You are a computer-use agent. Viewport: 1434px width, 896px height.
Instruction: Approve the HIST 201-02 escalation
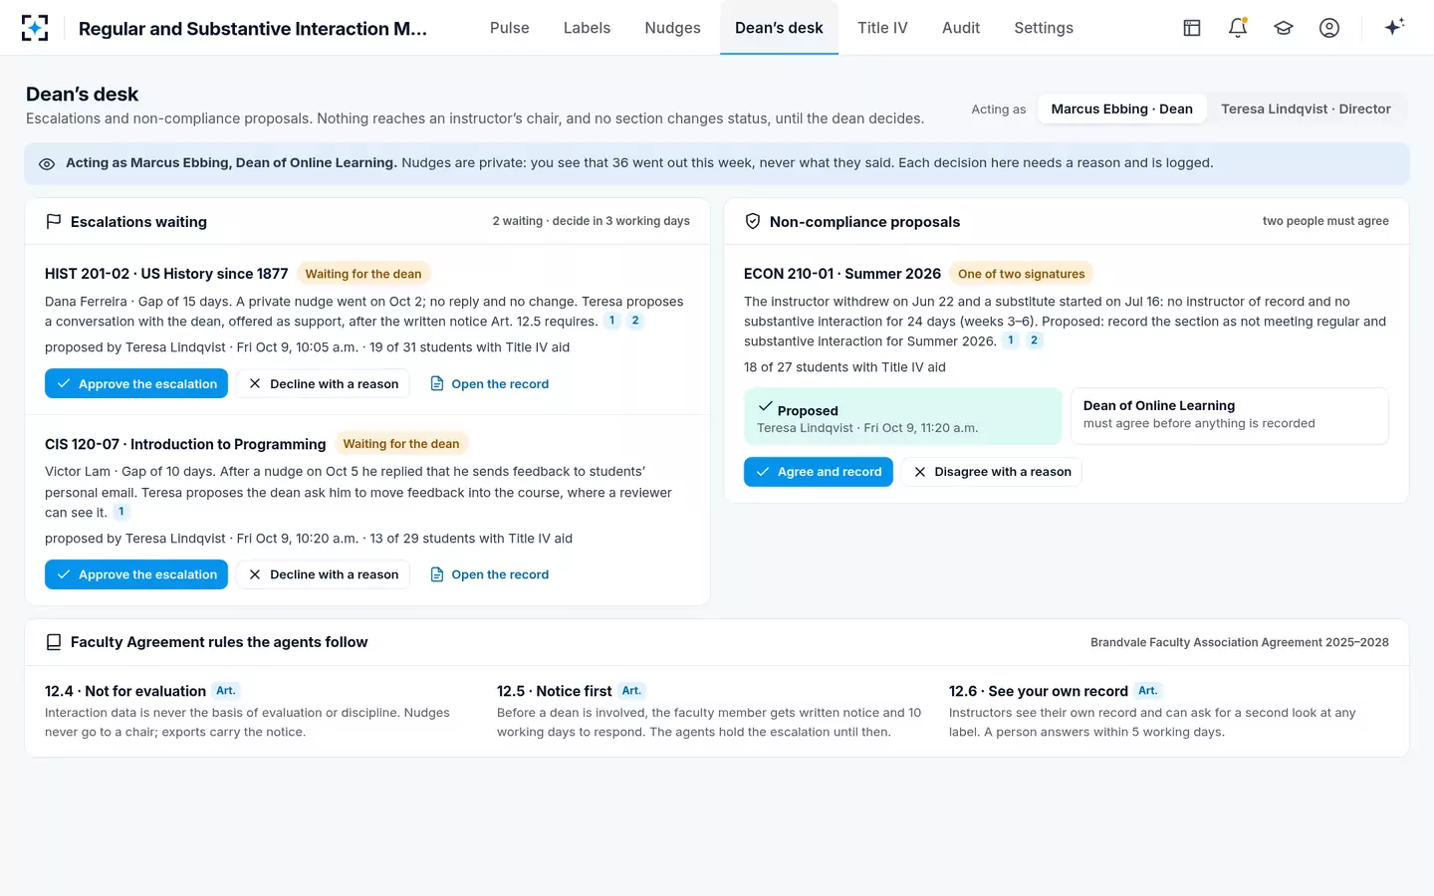136,383
